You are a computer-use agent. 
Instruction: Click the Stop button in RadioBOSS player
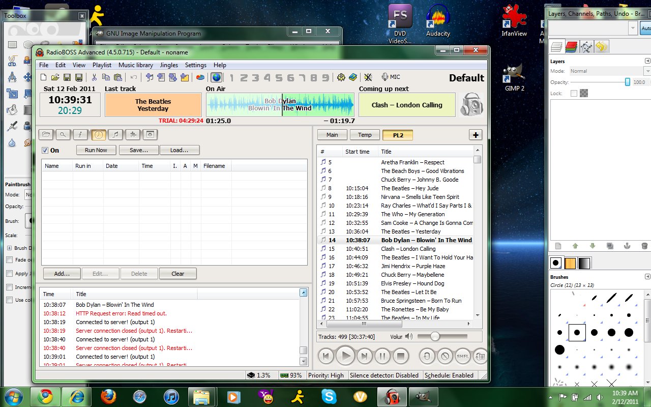(x=401, y=356)
